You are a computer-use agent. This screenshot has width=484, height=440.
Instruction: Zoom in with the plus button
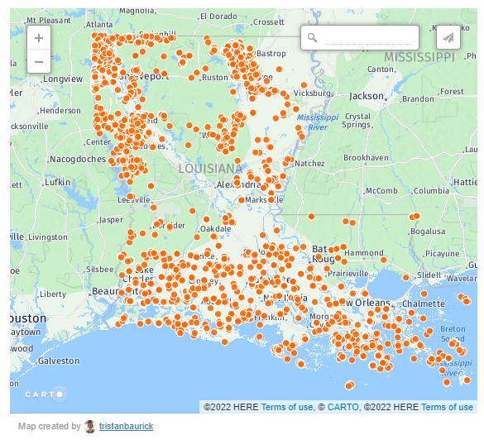(39, 38)
